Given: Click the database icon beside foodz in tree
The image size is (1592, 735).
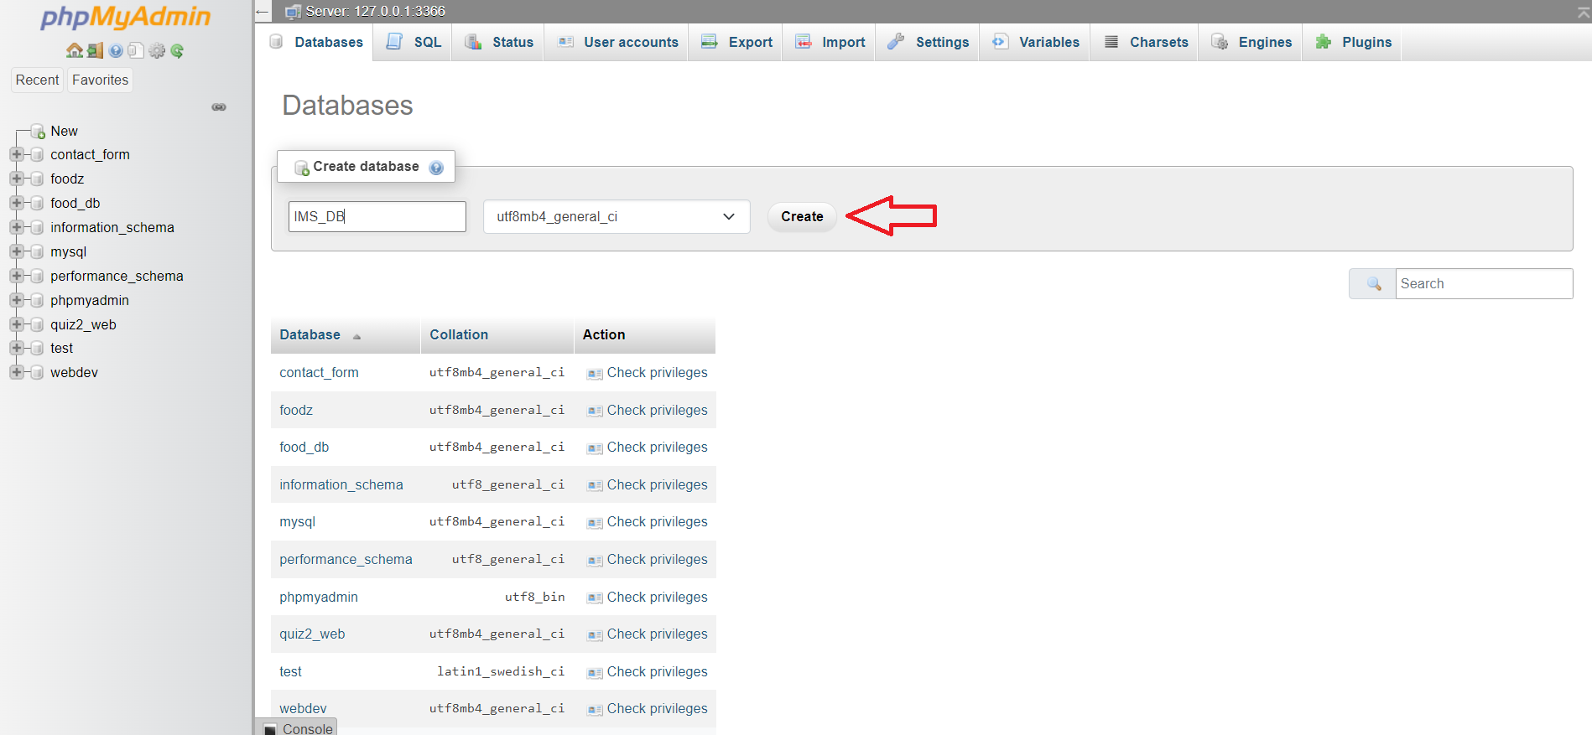Looking at the screenshot, I should pyautogui.click(x=37, y=179).
